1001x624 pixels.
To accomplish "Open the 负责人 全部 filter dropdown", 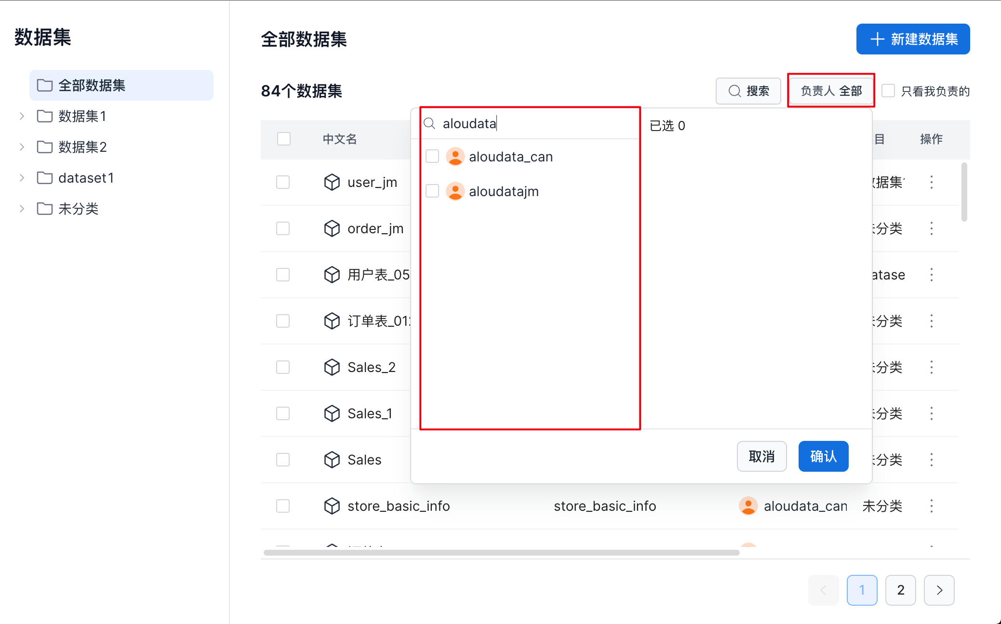I will point(831,91).
